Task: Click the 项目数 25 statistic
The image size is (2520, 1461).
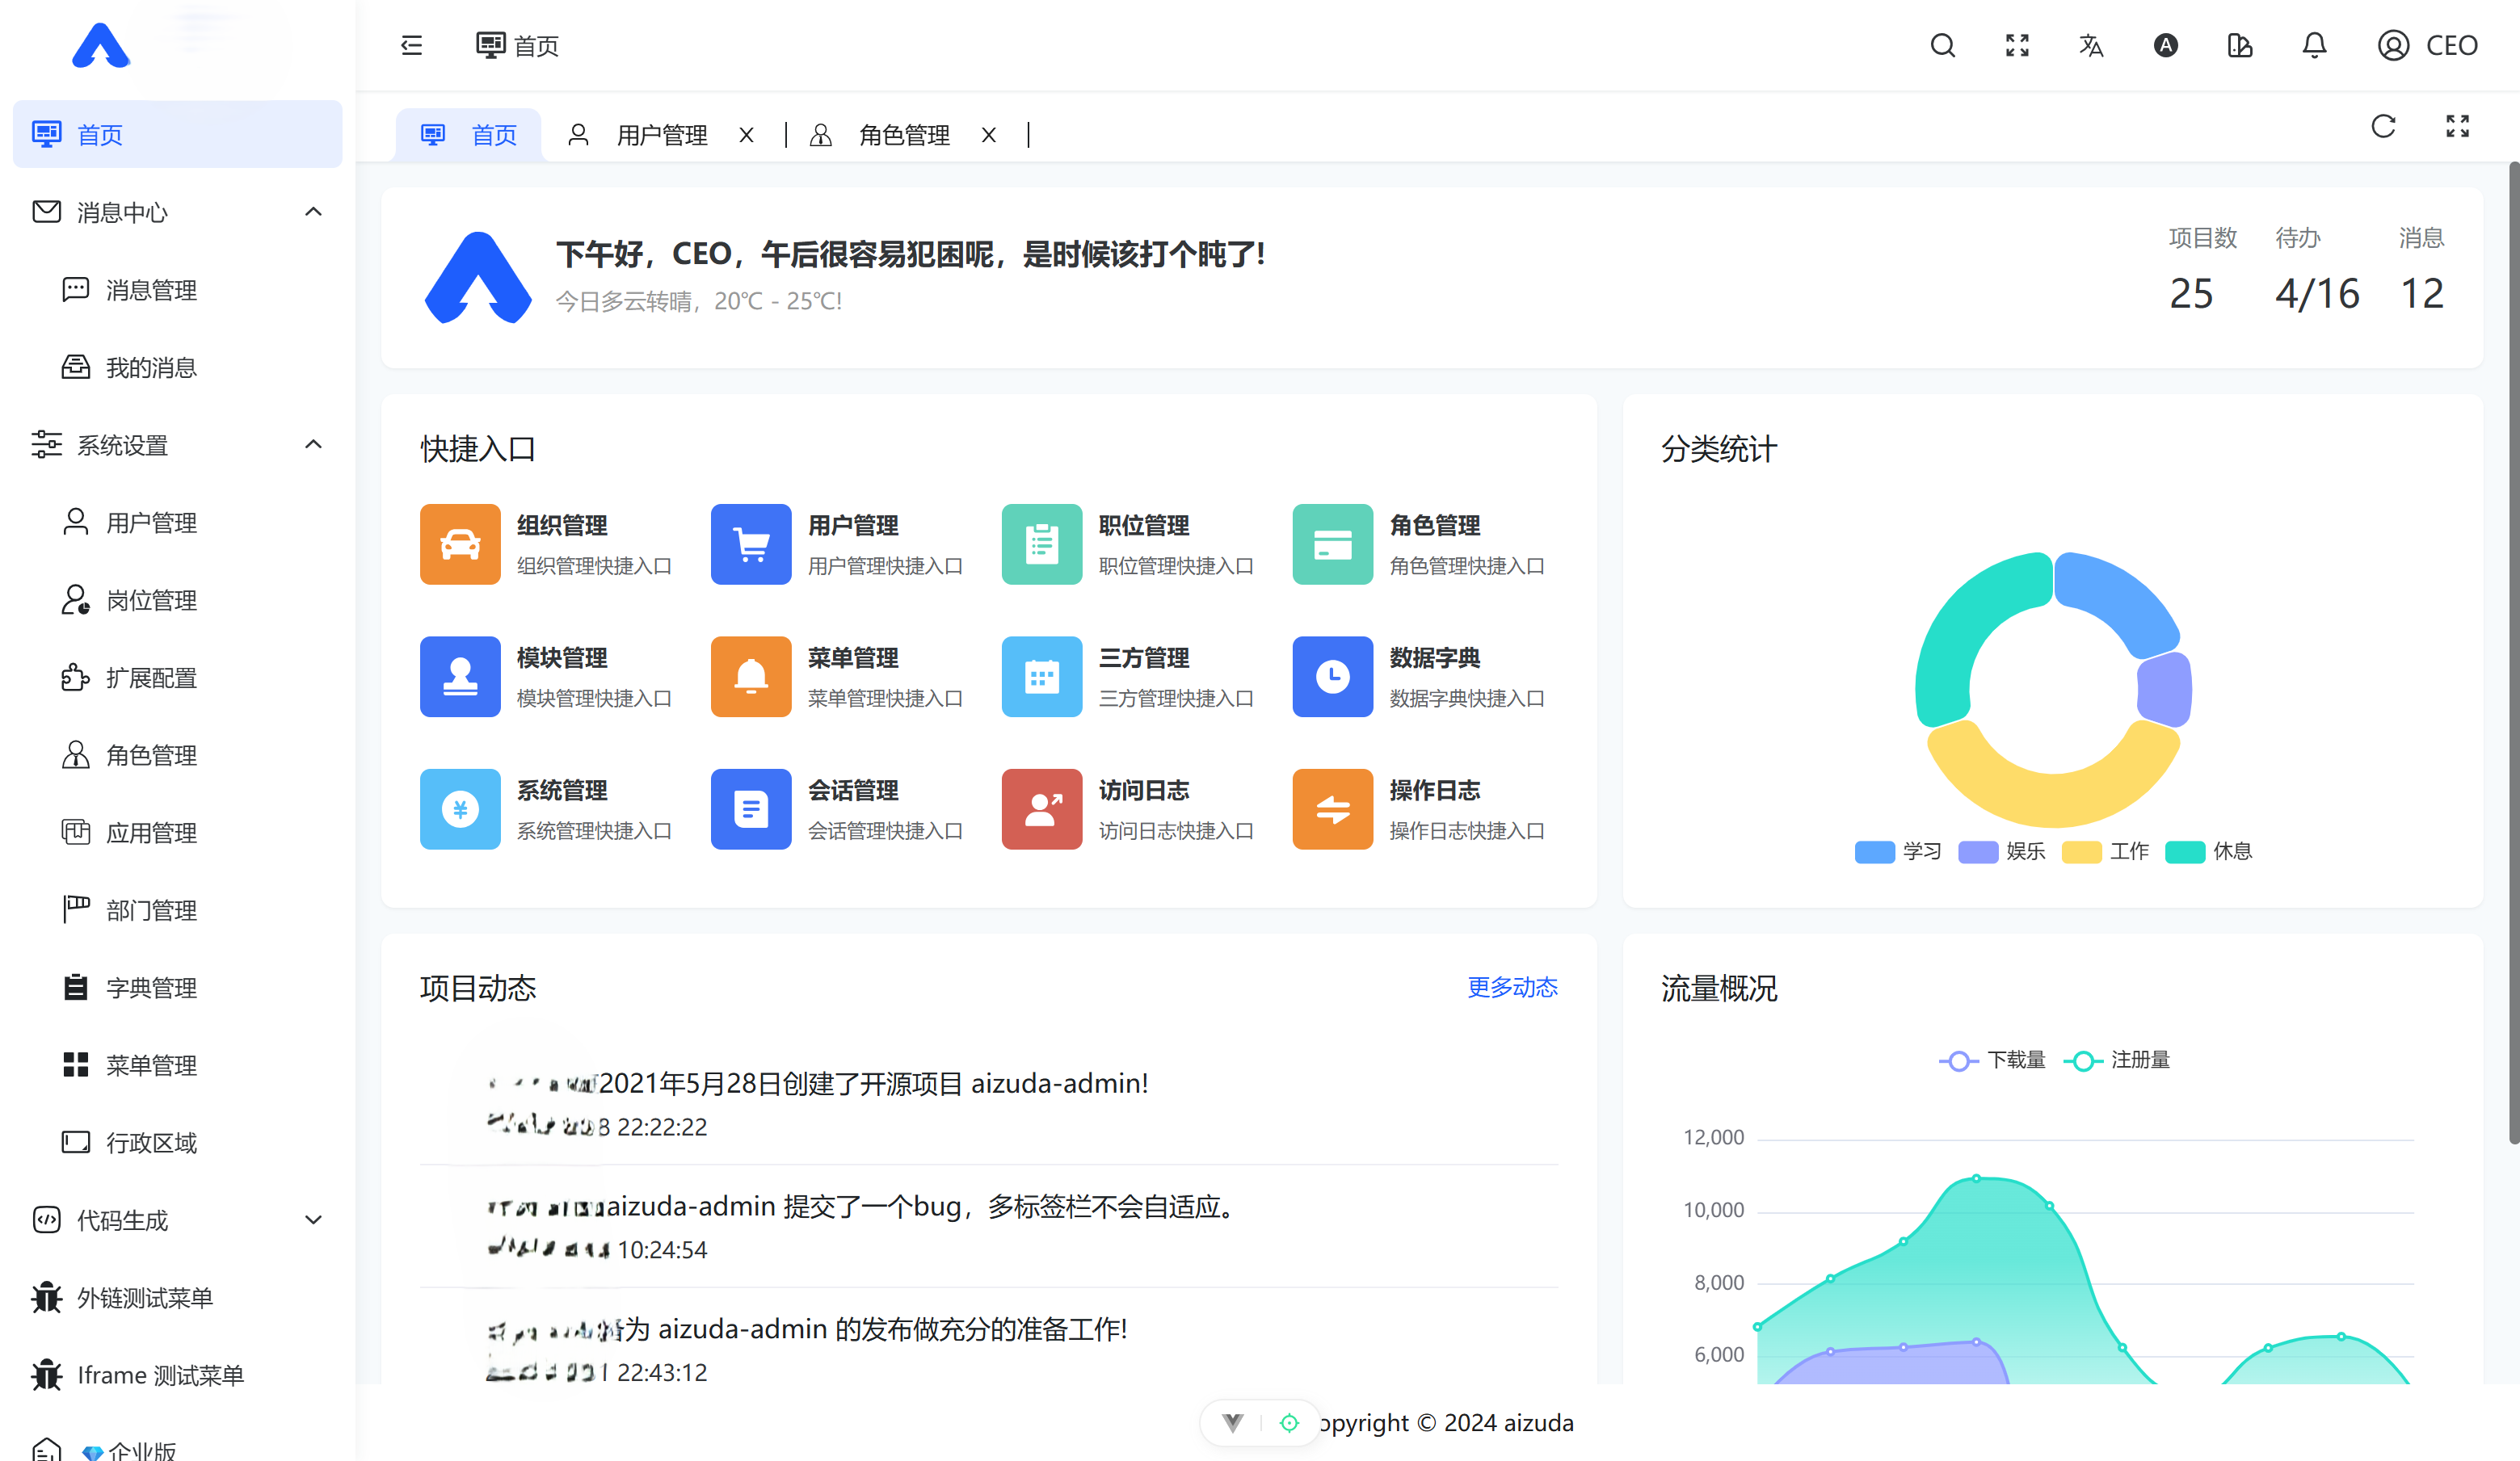Action: 2202,270
